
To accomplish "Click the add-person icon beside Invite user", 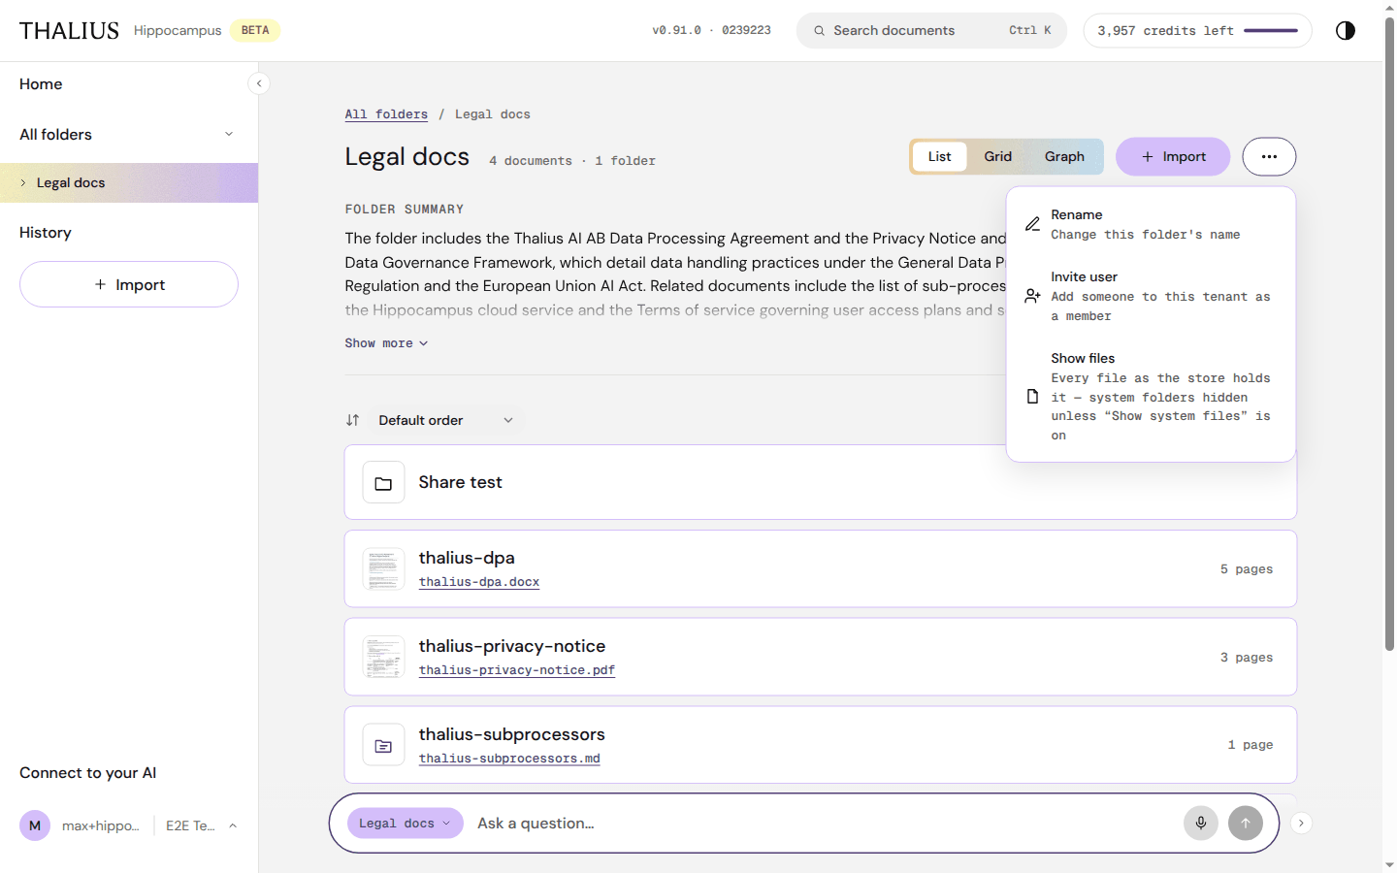I will [x=1032, y=296].
